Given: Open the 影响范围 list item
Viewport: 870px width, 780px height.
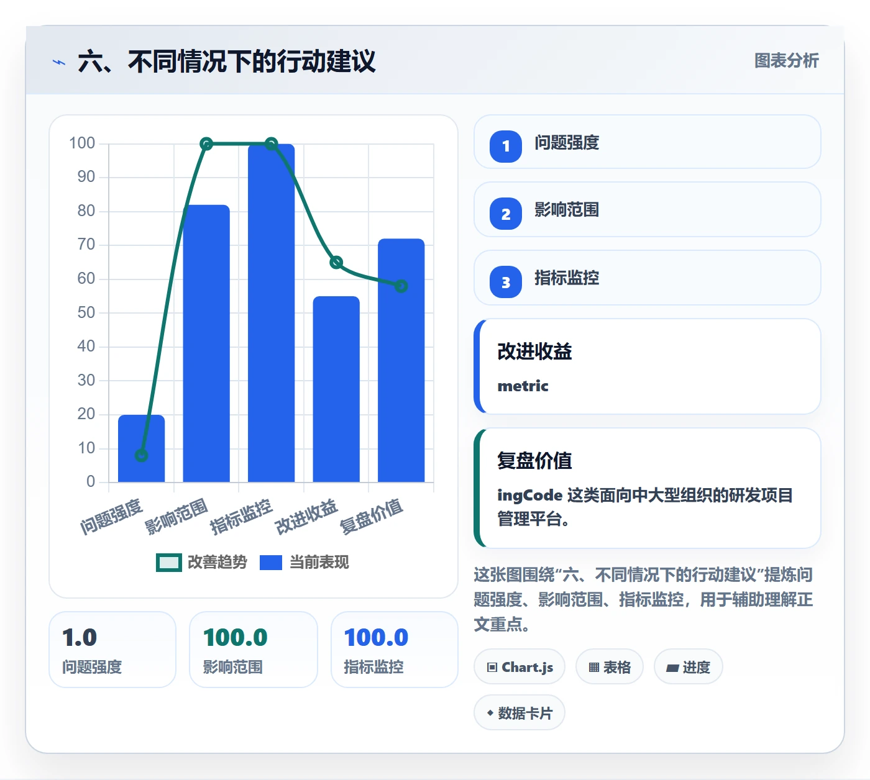Looking at the screenshot, I should tap(648, 209).
